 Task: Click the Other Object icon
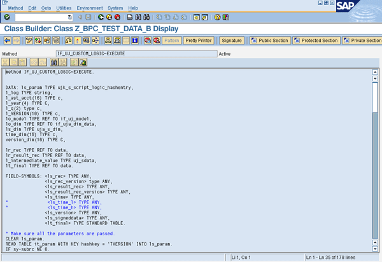point(47,41)
